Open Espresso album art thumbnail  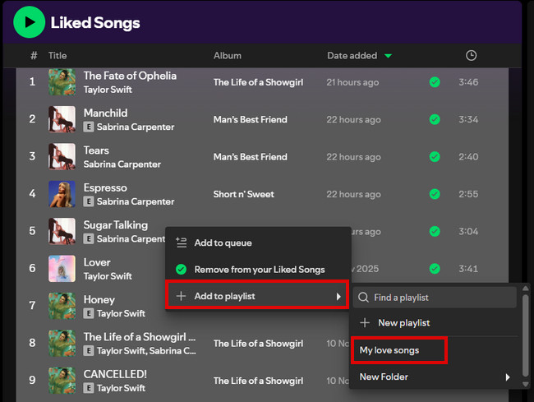point(62,194)
